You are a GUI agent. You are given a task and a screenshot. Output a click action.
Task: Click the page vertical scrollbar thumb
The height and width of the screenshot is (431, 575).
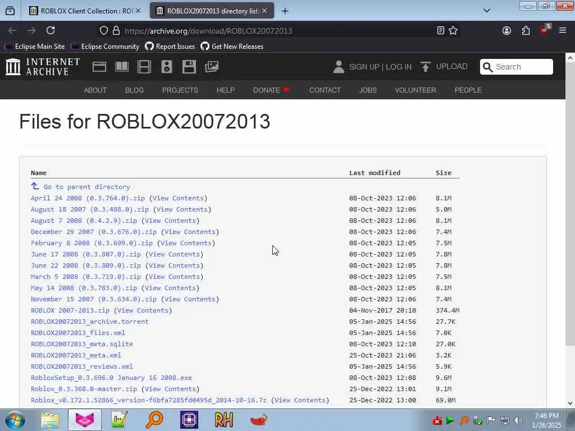pyautogui.click(x=571, y=203)
